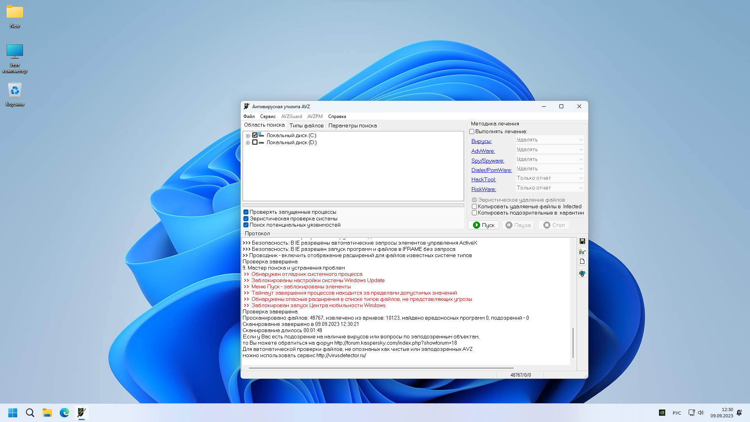This screenshot has height=422, width=750.
Task: Open the RiskWare action dropdown
Action: pos(550,188)
